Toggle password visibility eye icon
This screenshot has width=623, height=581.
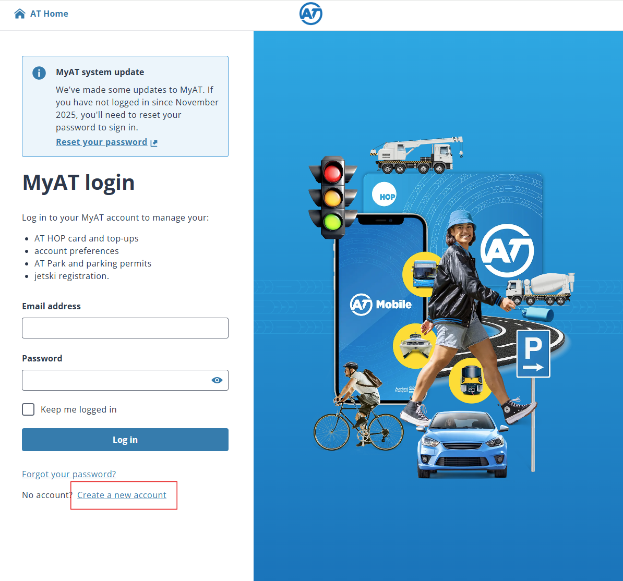click(217, 380)
